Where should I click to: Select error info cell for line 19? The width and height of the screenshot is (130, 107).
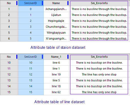point(99,74)
